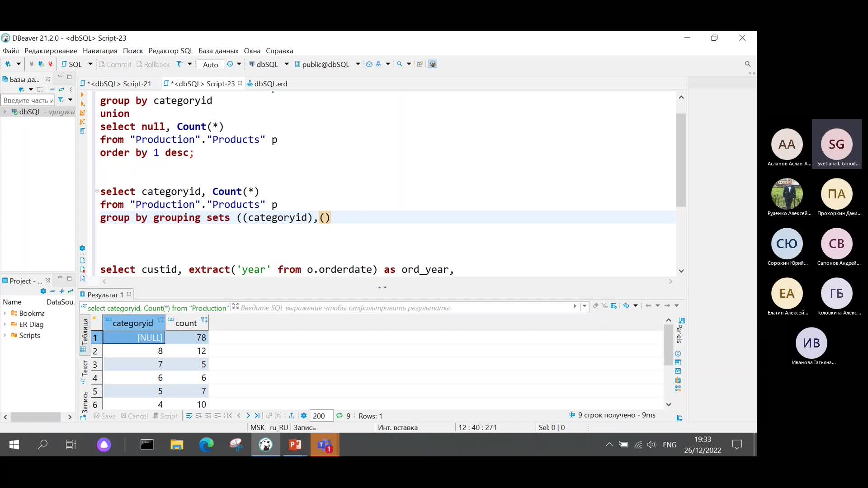Click the fetch size 200 field
This screenshot has width=868, height=488.
tap(322, 416)
